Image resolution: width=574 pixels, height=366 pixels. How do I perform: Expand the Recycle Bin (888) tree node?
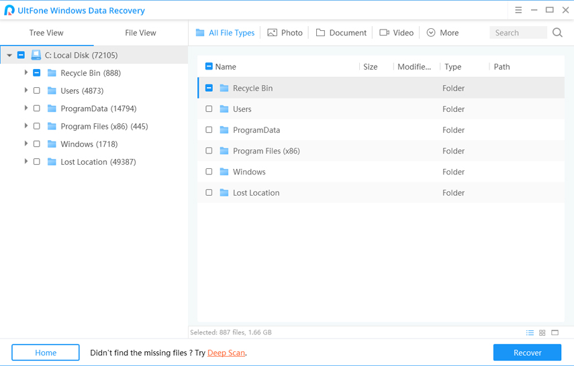(x=26, y=72)
